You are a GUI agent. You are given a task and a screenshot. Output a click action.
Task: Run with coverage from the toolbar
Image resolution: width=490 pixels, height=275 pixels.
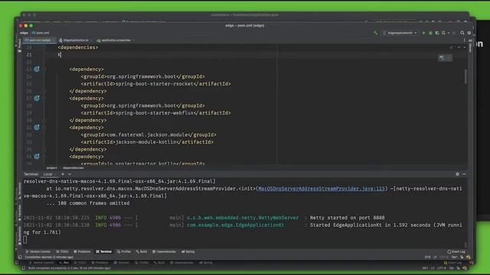pyautogui.click(x=437, y=33)
